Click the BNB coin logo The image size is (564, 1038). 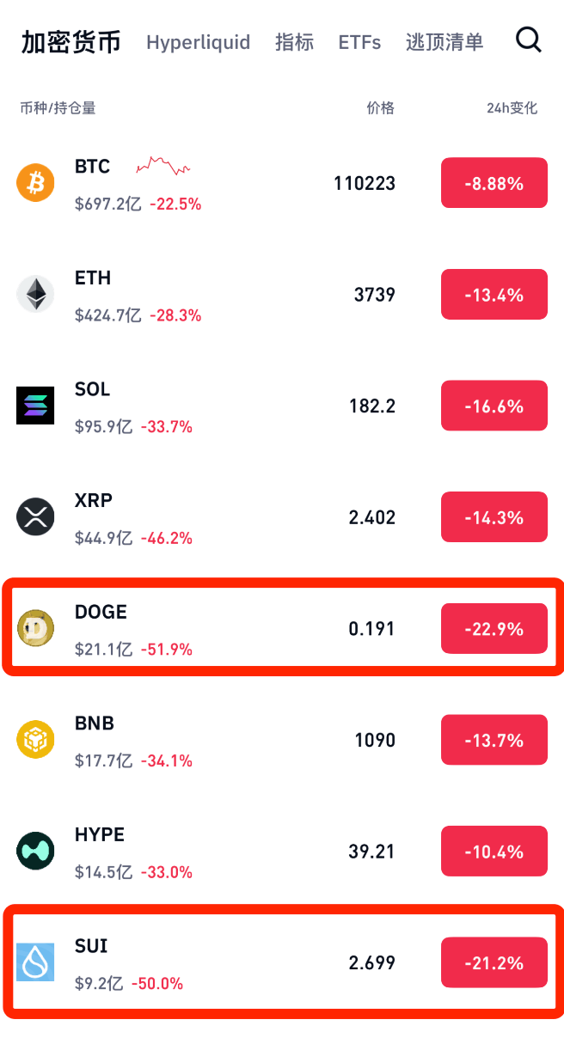point(35,740)
